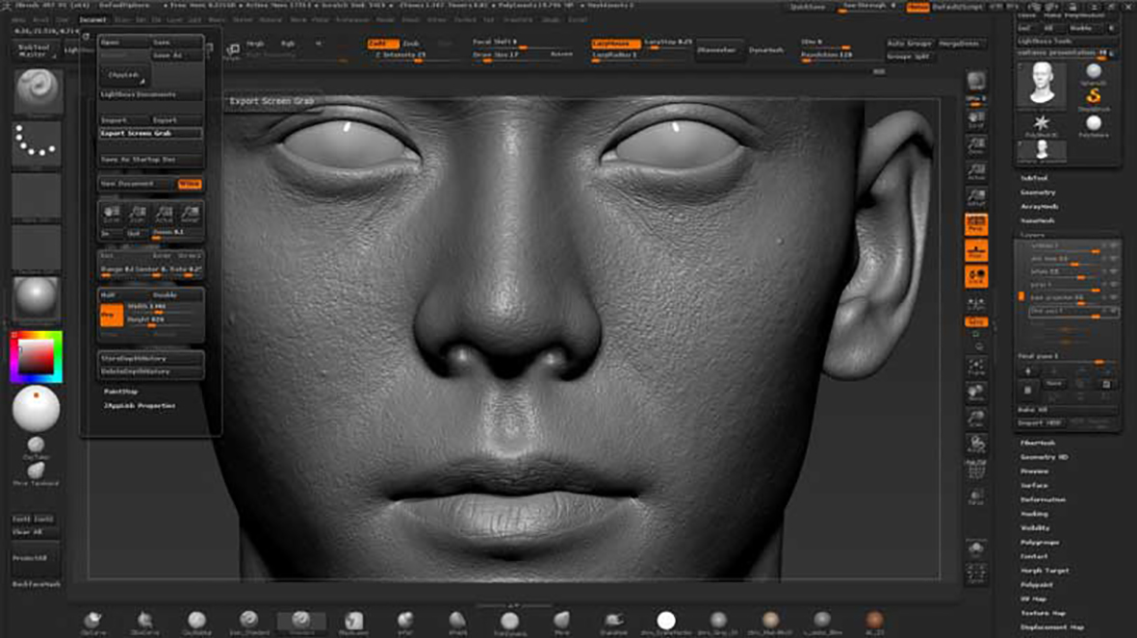Pick a color in the color picker square

37,357
